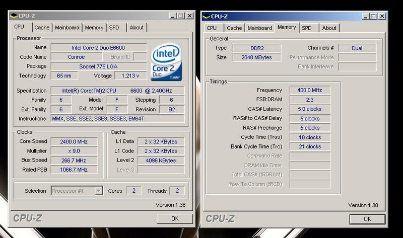Click the memory Type value 'DDR2'

257,48
